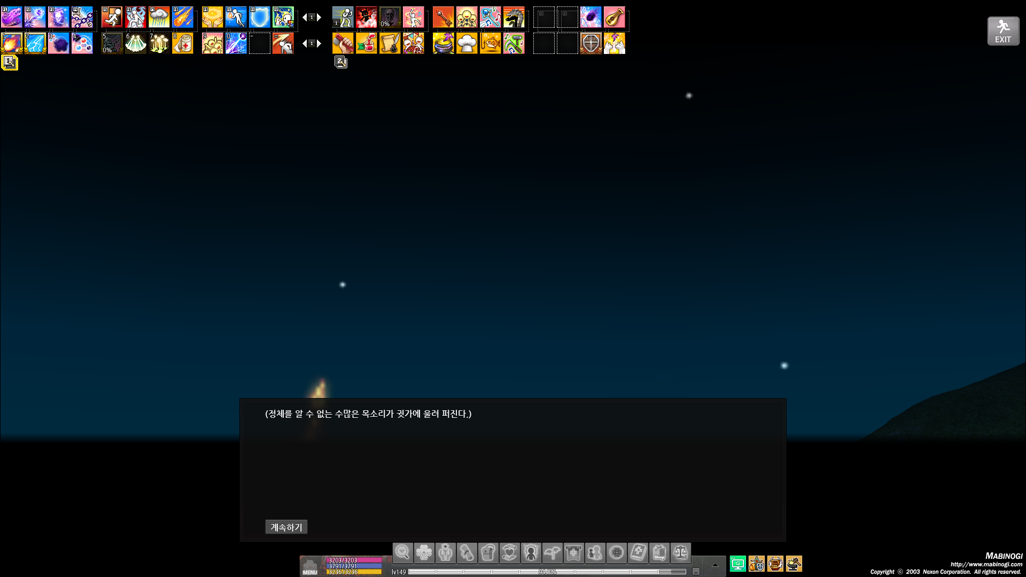Use the fishing skill icon
Viewport: 1026px width, 577px height.
[x=491, y=43]
